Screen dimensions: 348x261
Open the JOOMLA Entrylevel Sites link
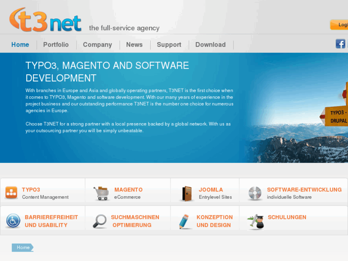click(x=215, y=193)
